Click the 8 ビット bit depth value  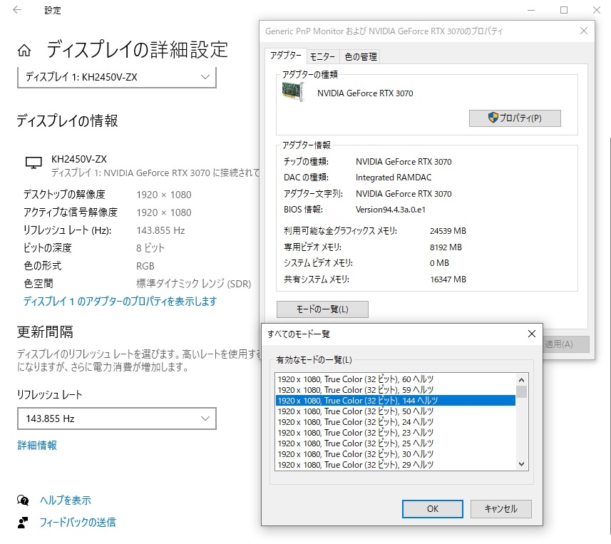(150, 248)
